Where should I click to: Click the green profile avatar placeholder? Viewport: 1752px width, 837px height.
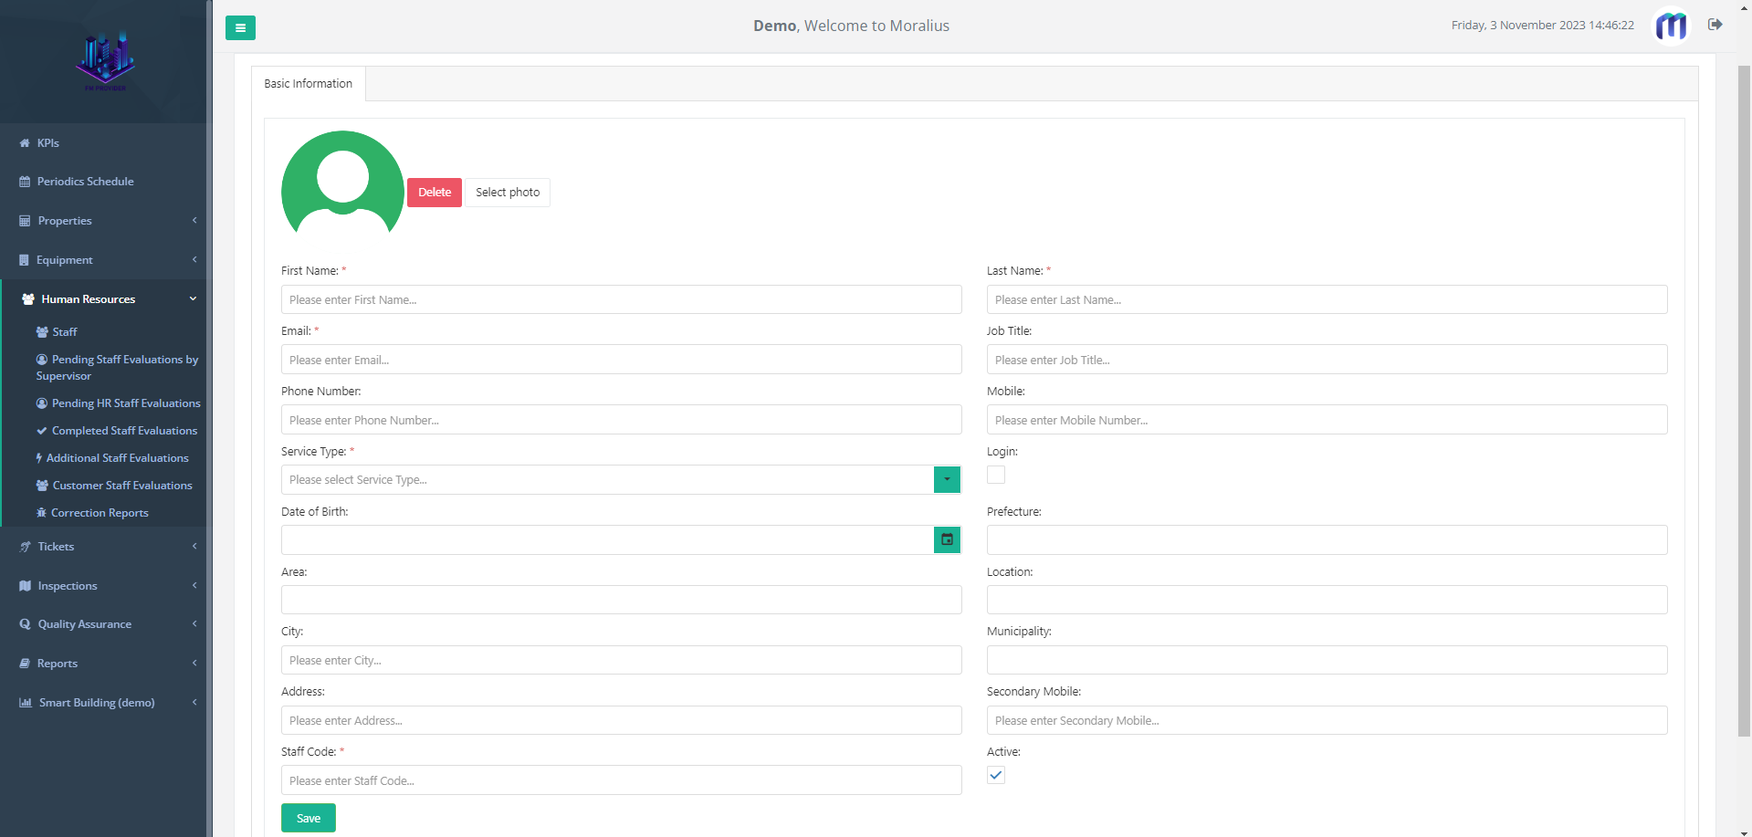click(x=343, y=183)
